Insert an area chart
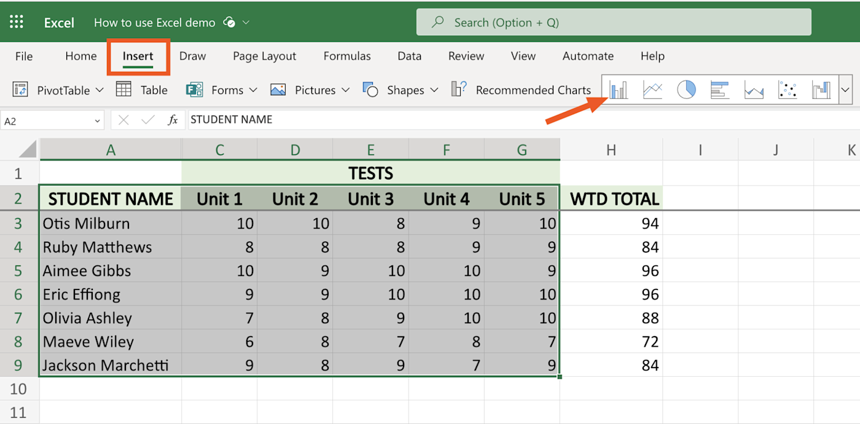 754,90
